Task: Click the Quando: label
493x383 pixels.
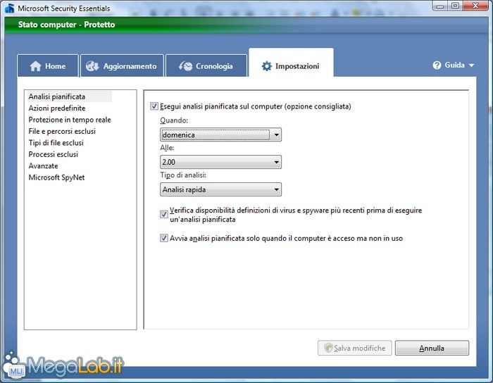Action: (x=174, y=120)
